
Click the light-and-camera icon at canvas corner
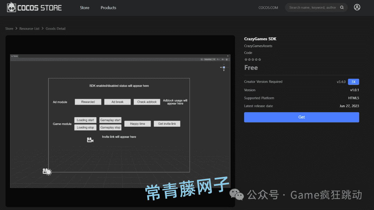(47, 171)
